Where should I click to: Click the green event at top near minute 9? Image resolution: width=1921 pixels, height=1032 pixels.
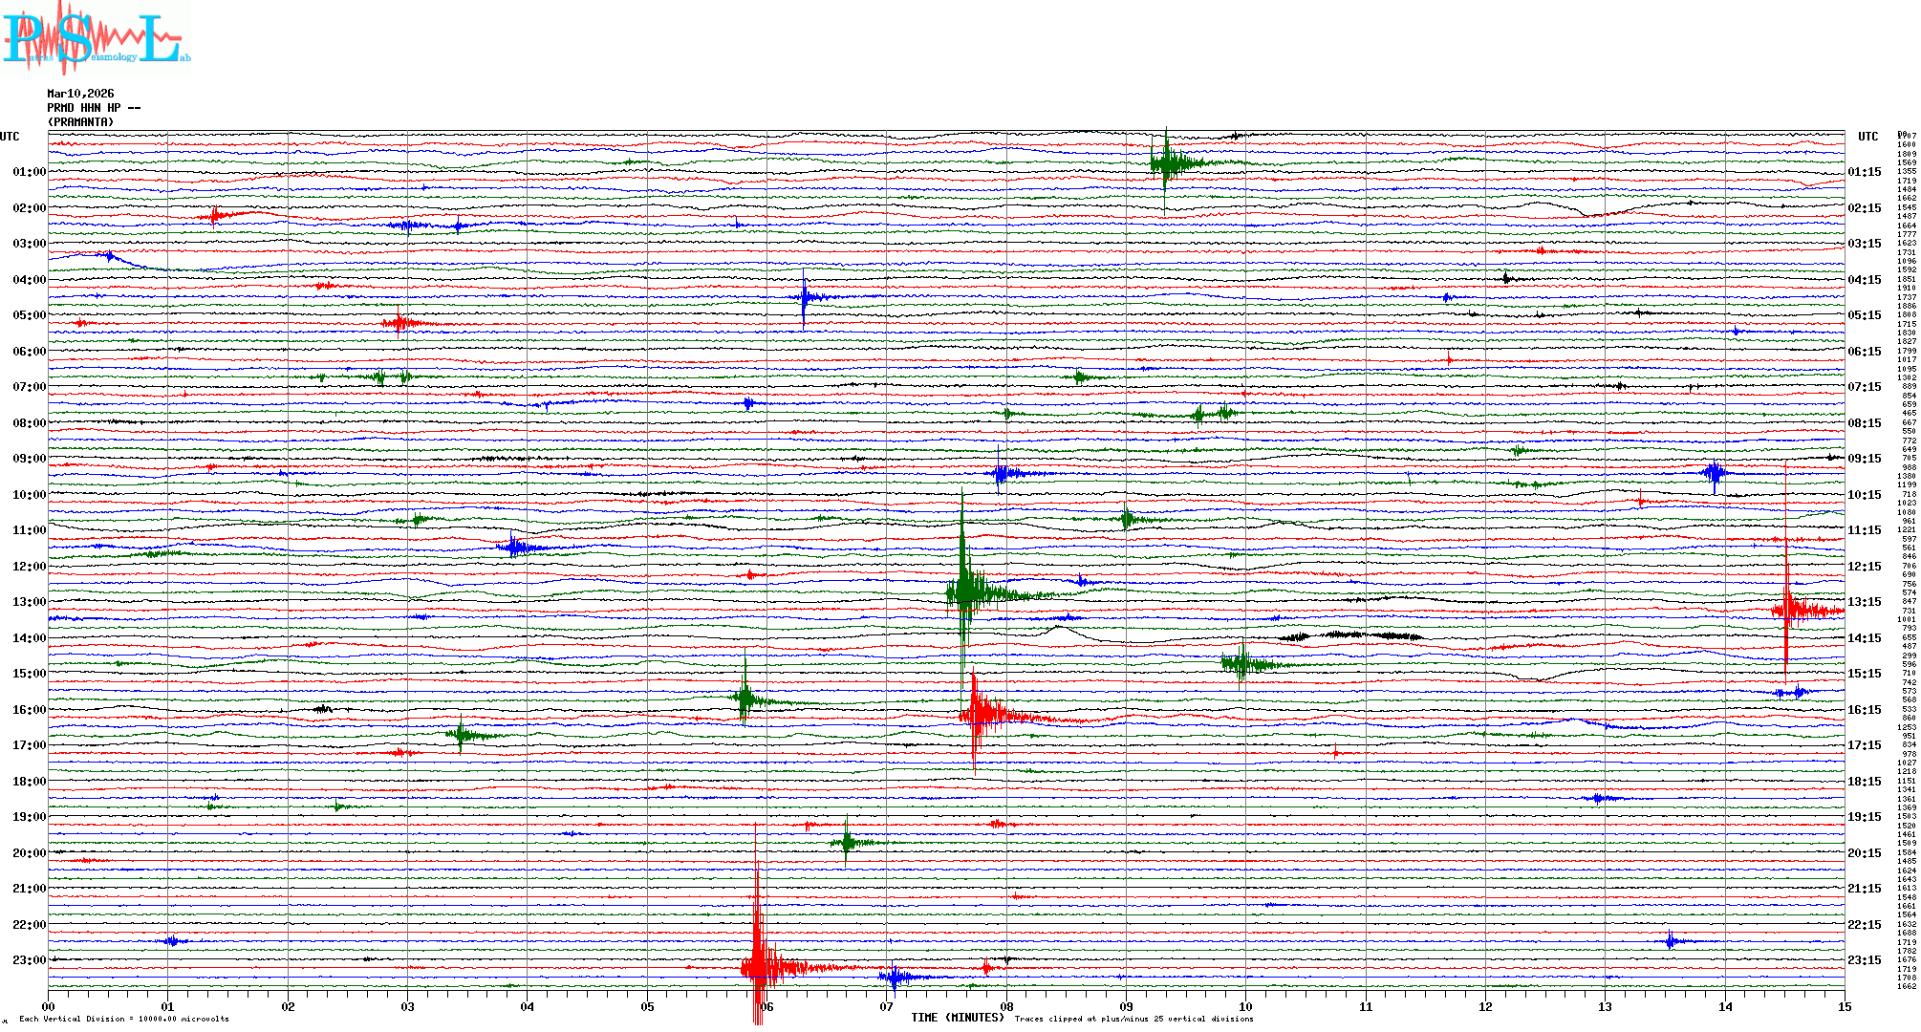tap(1166, 162)
